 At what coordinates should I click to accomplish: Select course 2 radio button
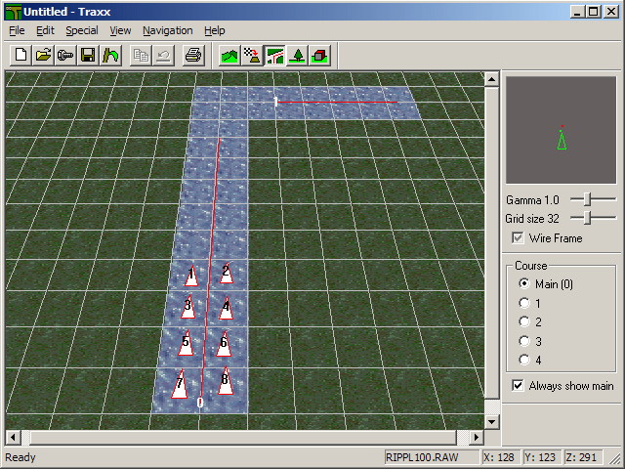coord(524,322)
